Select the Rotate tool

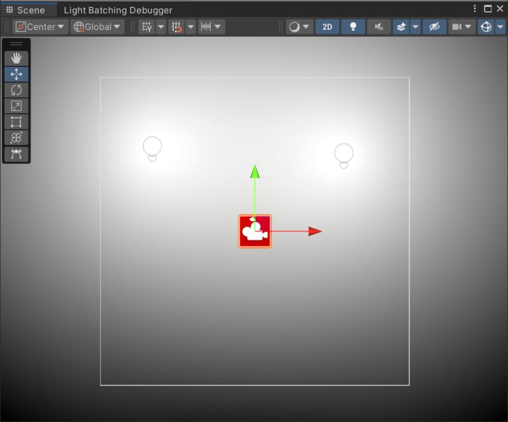pos(17,90)
